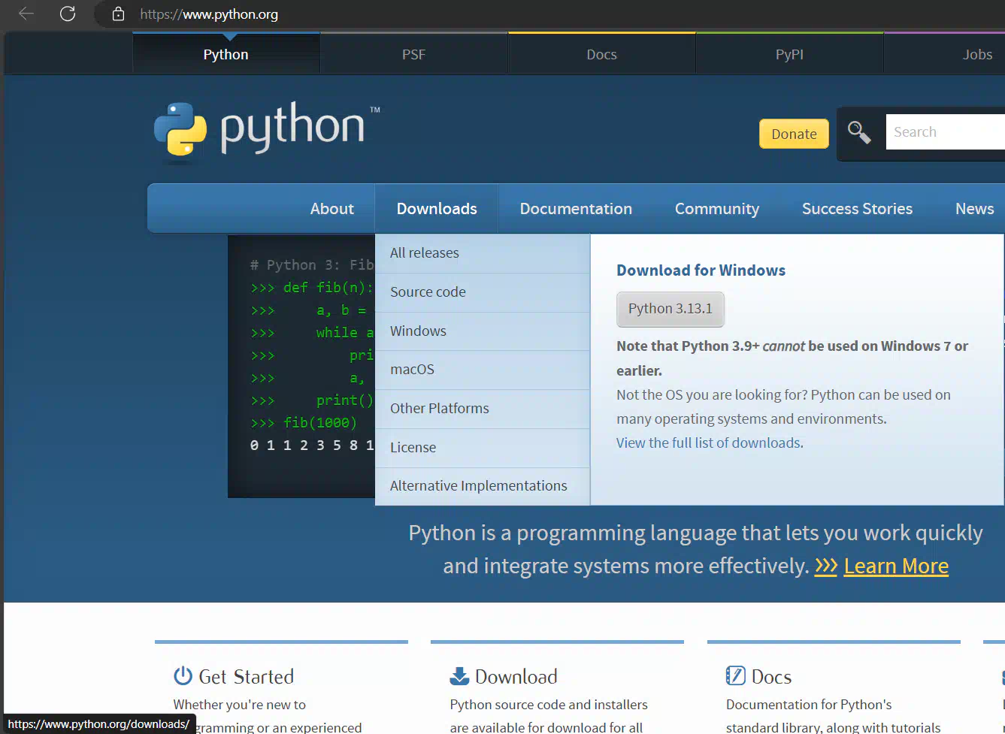Click the Donate button
1005x734 pixels.
(794, 134)
